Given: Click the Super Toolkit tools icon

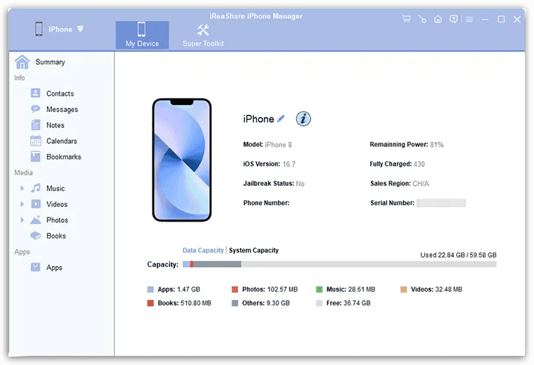Looking at the screenshot, I should [x=203, y=30].
